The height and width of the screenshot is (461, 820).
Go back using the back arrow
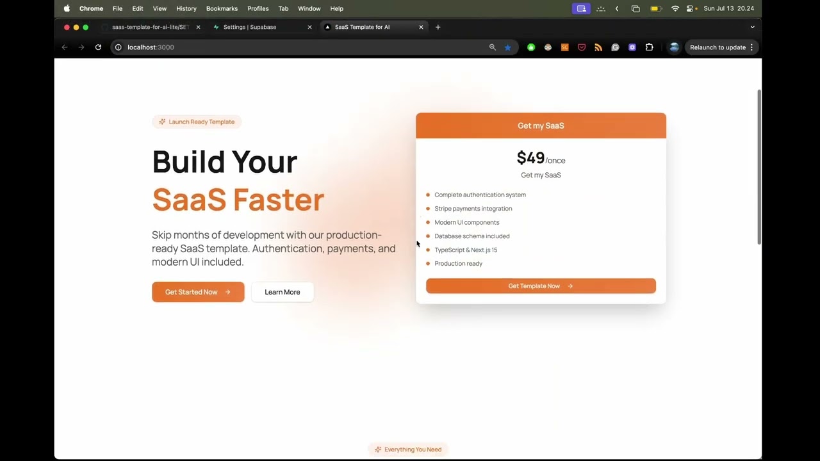(x=64, y=47)
